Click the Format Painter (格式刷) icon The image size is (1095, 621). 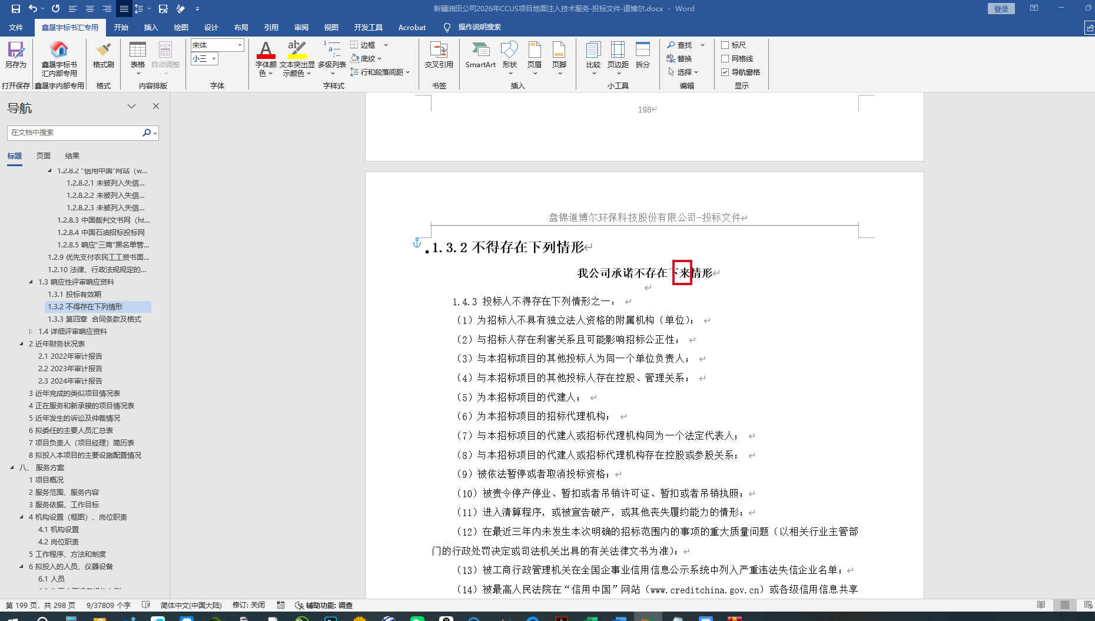(103, 52)
